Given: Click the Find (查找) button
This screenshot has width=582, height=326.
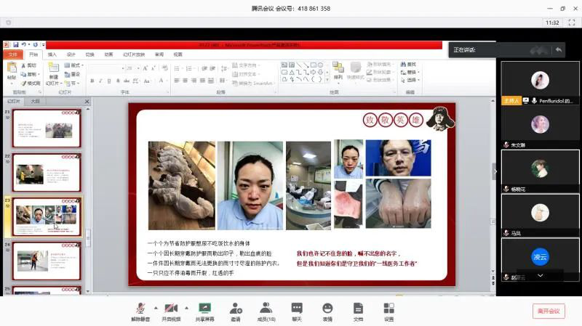Looking at the screenshot, I should 408,65.
